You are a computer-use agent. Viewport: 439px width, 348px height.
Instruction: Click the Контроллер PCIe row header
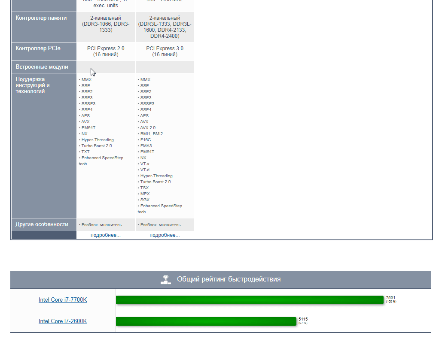pos(44,51)
